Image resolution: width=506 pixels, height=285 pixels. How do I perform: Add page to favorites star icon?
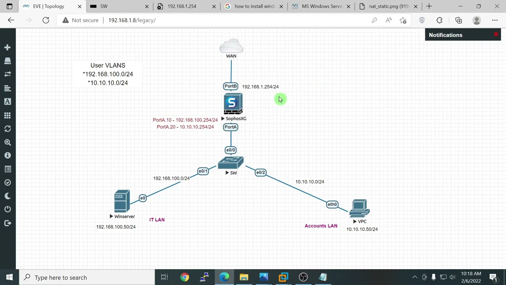point(403,20)
